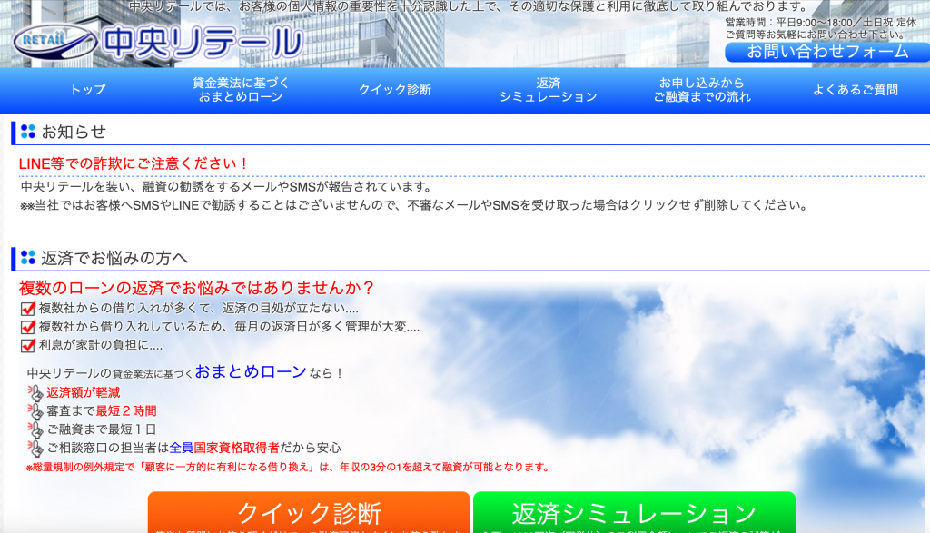Toggle checkbox for 毎月の返済日が多く管理が大変 line

pyautogui.click(x=27, y=327)
